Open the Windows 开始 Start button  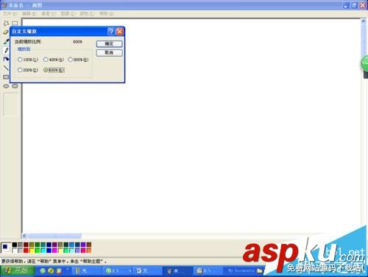pos(18,271)
